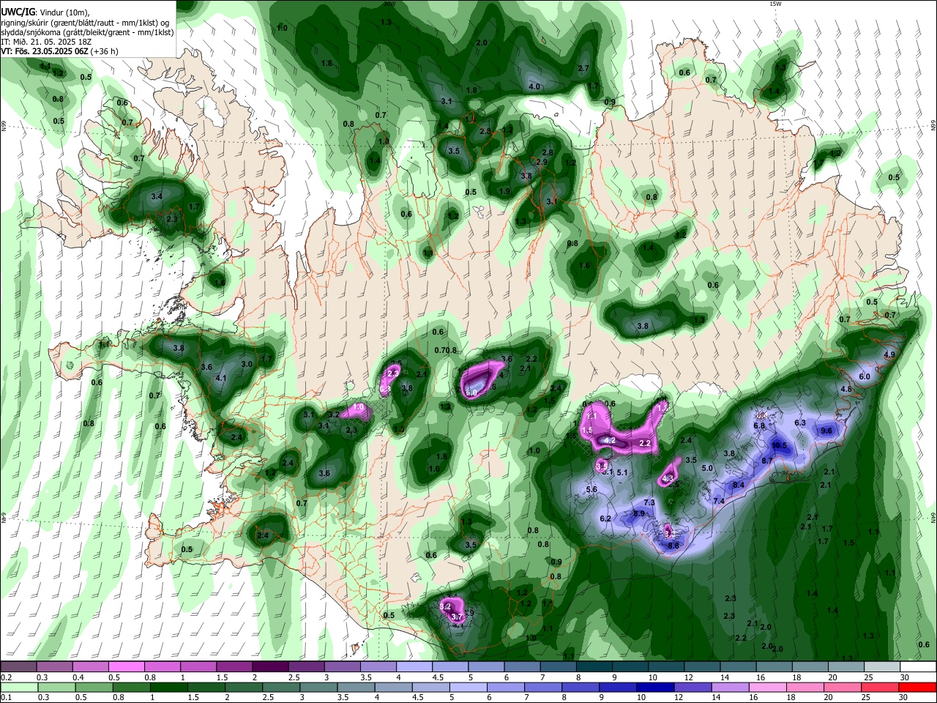
Task: Click the darkest purple snow legend swatch labeled 2
Action: click(269, 667)
